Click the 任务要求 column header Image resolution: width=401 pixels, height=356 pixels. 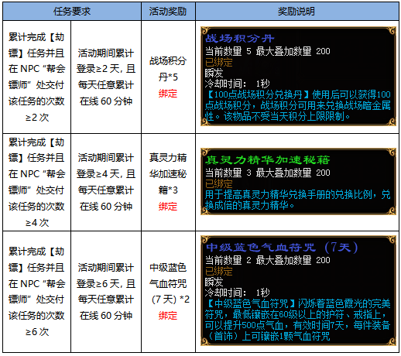[72, 12]
